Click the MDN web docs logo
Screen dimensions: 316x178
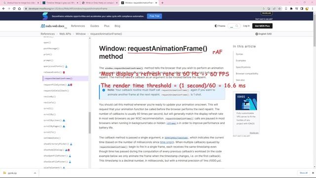tap(54, 26)
